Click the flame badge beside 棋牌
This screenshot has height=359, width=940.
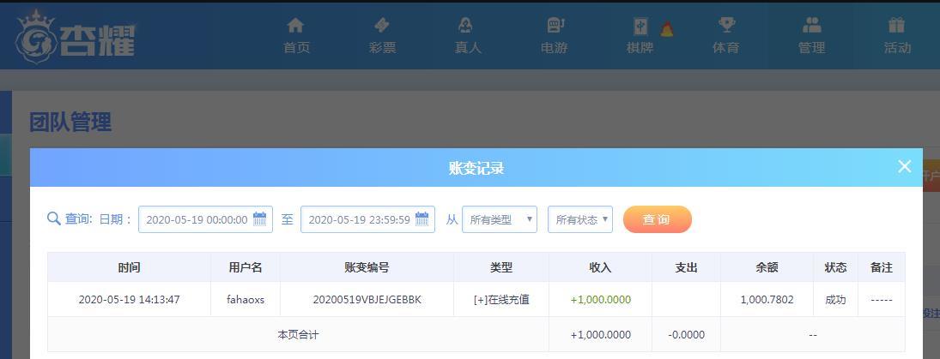pos(666,28)
